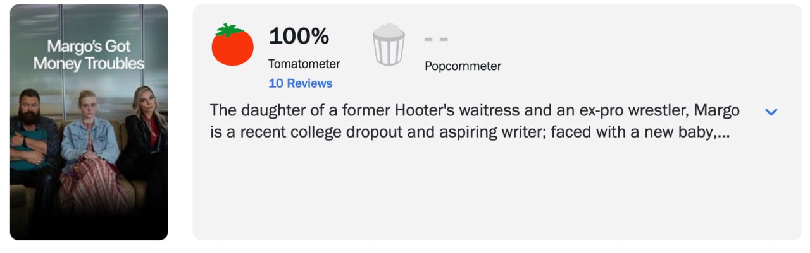Image resolution: width=810 pixels, height=253 pixels.
Task: Select the Popcornmeter label
Action: (x=463, y=66)
